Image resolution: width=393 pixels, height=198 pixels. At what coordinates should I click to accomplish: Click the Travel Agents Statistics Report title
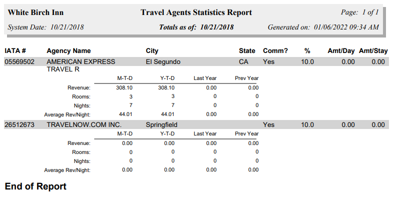tap(196, 12)
